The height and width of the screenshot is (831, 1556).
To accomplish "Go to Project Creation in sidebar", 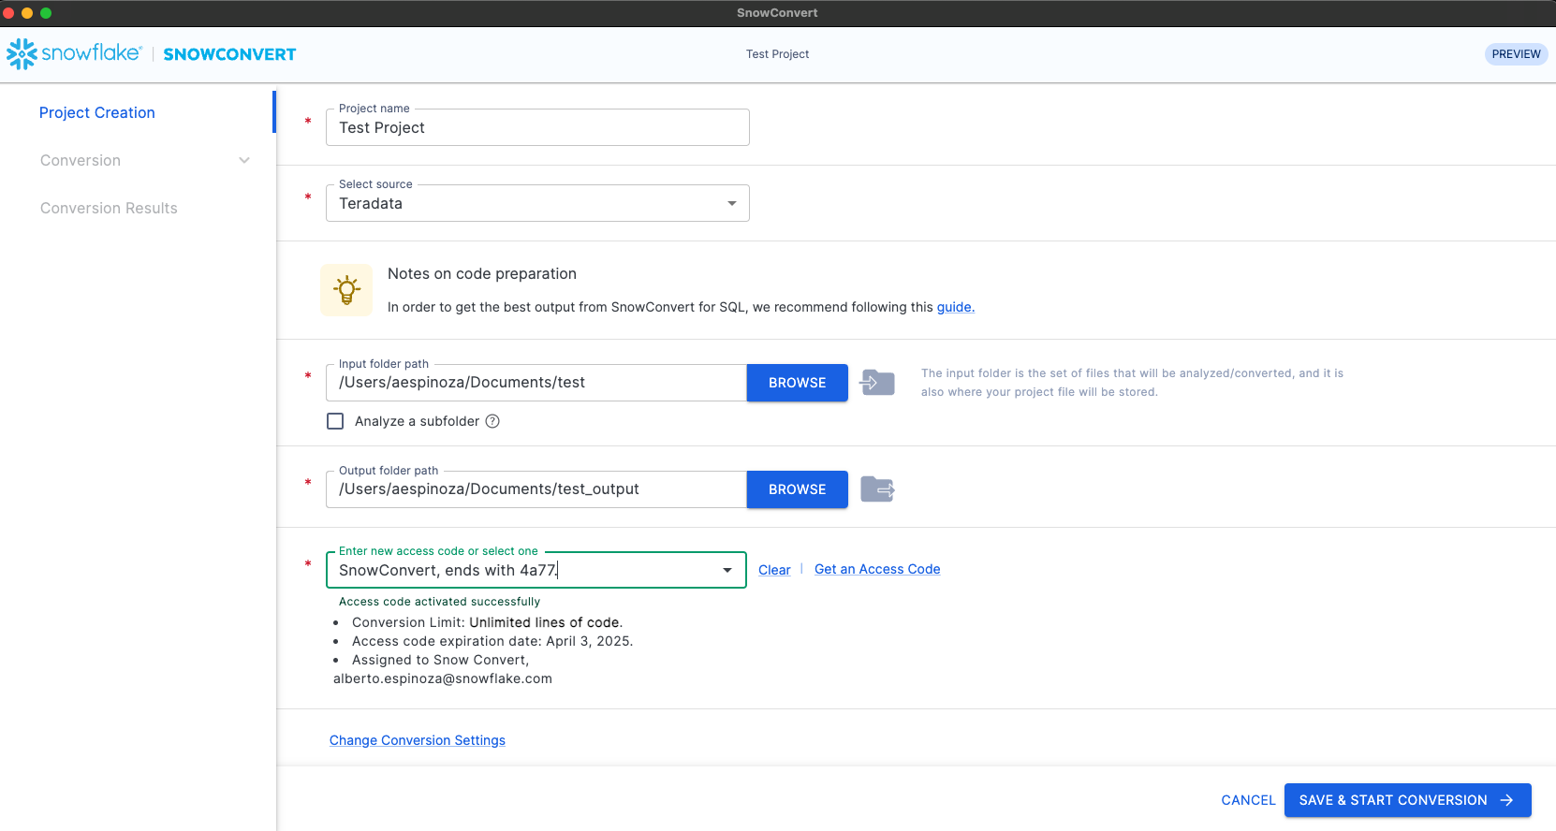I will coord(97,113).
